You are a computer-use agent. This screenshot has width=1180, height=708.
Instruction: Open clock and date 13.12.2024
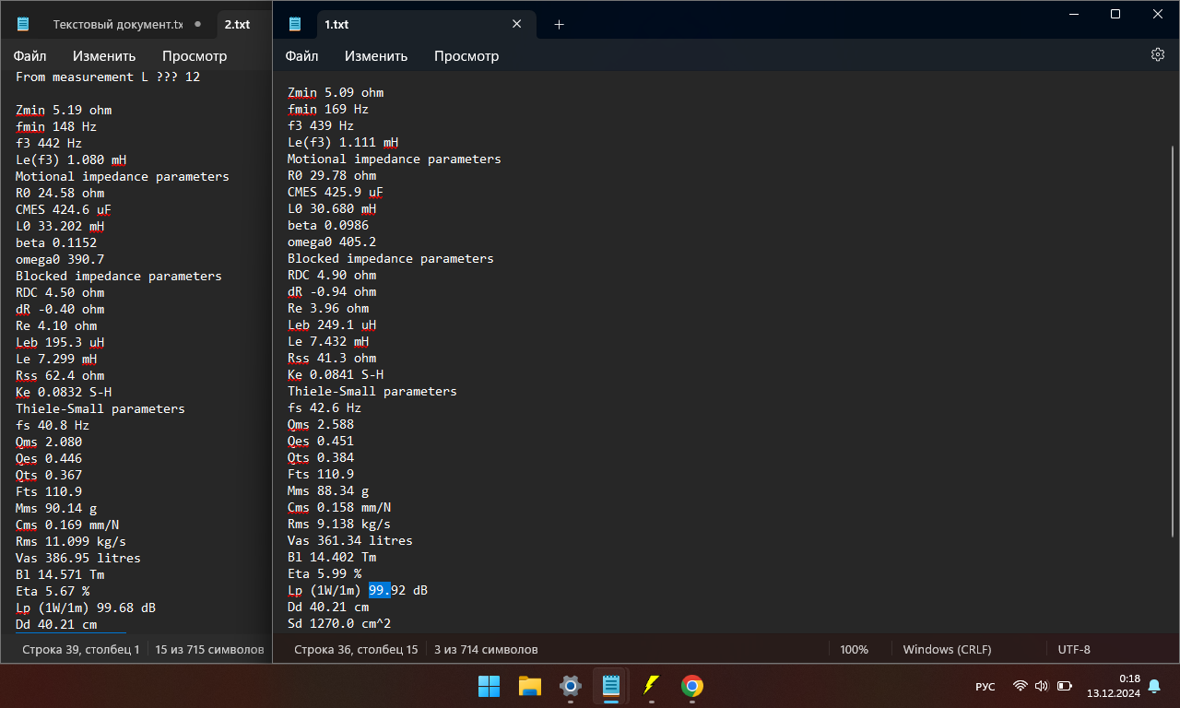click(1114, 686)
